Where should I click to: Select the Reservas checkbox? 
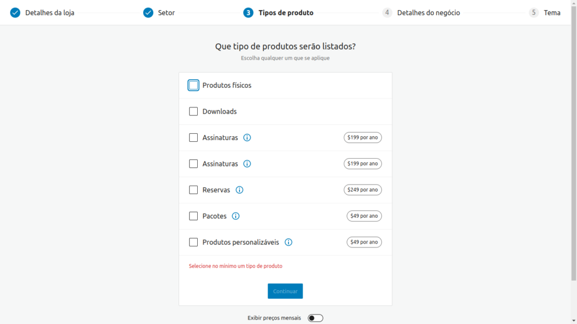[193, 190]
